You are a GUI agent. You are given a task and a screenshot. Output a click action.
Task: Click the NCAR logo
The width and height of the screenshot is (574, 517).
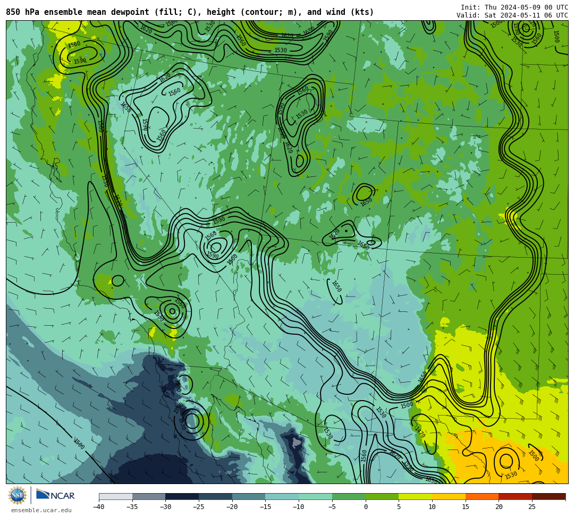[55, 495]
